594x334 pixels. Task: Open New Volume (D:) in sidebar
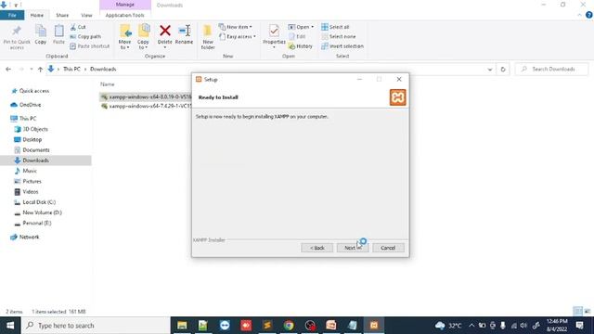pos(38,212)
